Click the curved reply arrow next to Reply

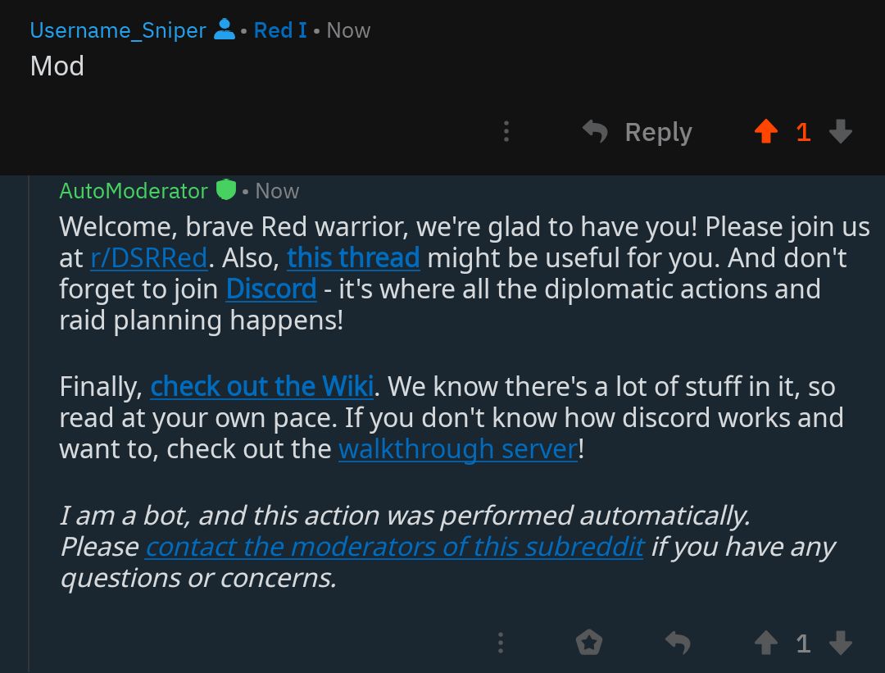(596, 131)
